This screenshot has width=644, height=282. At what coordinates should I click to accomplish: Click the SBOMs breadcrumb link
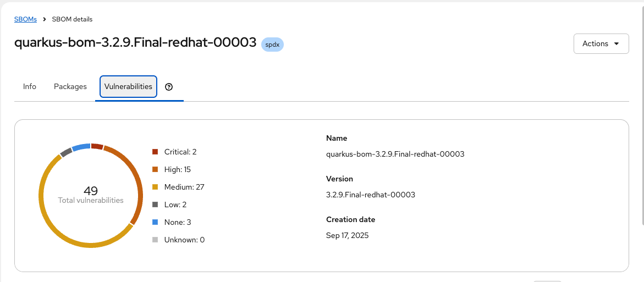[25, 19]
